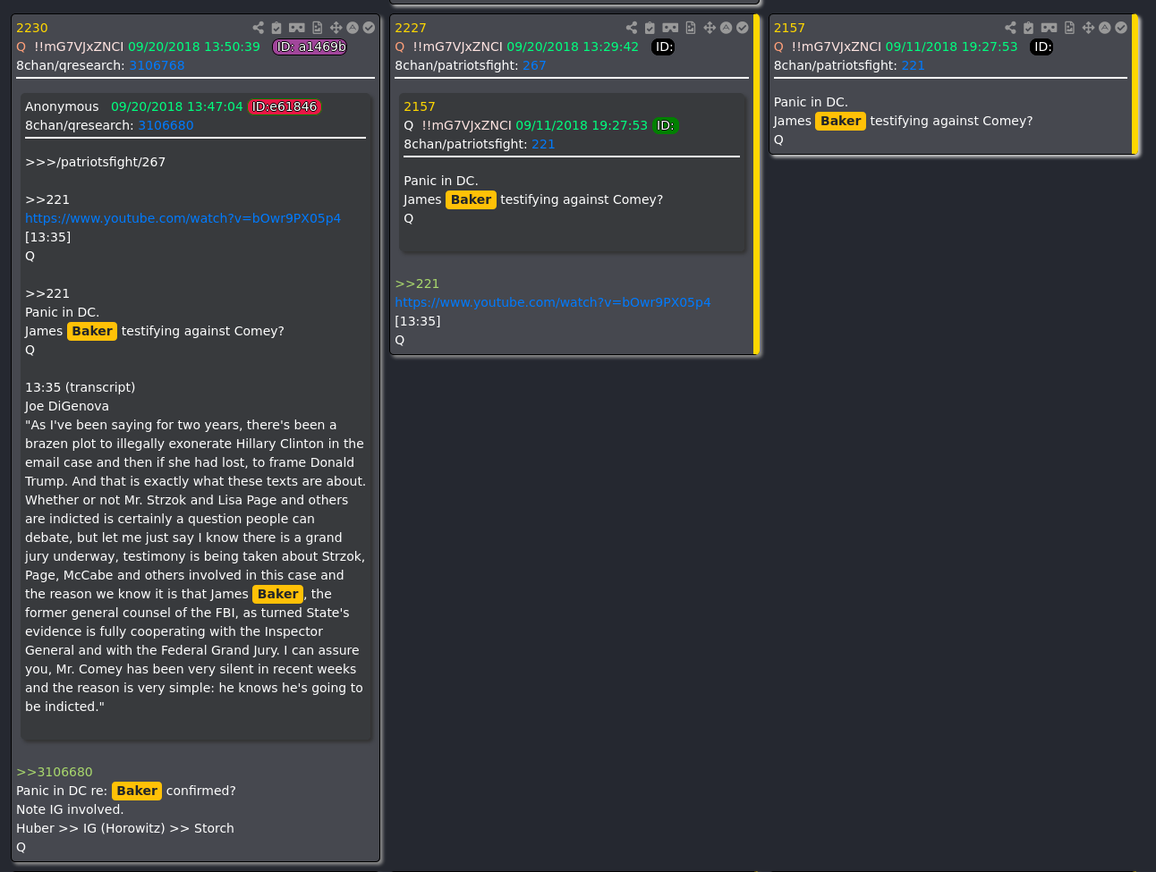1156x872 pixels.
Task: Open post number 2157 in right card header
Action: pyautogui.click(x=789, y=28)
